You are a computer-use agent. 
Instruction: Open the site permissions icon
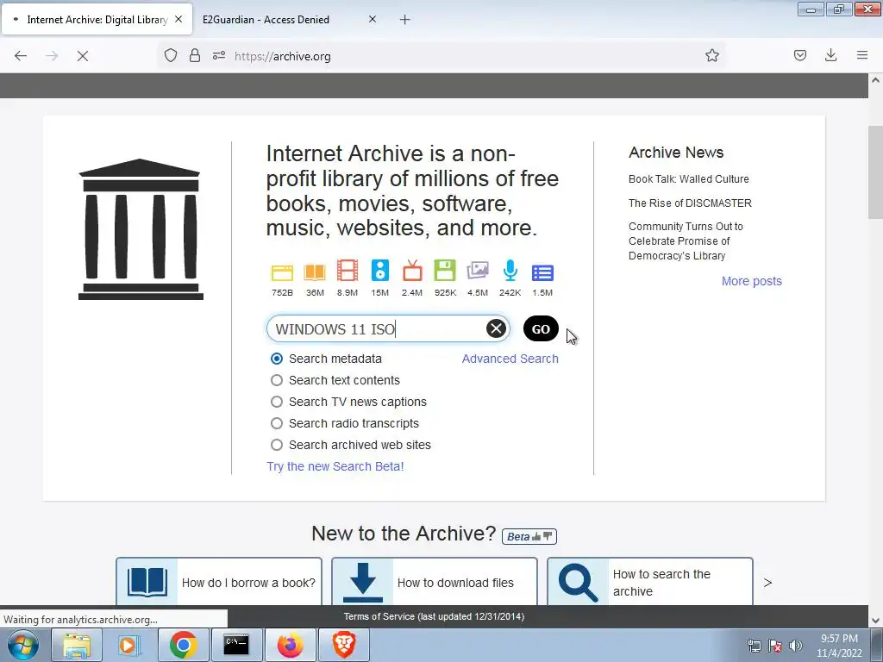pyautogui.click(x=219, y=55)
